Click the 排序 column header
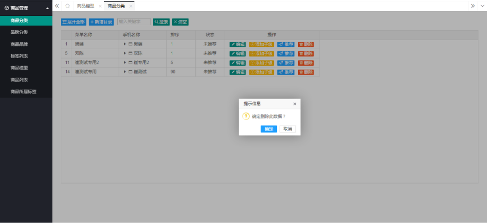This screenshot has width=487, height=223. click(x=181, y=35)
